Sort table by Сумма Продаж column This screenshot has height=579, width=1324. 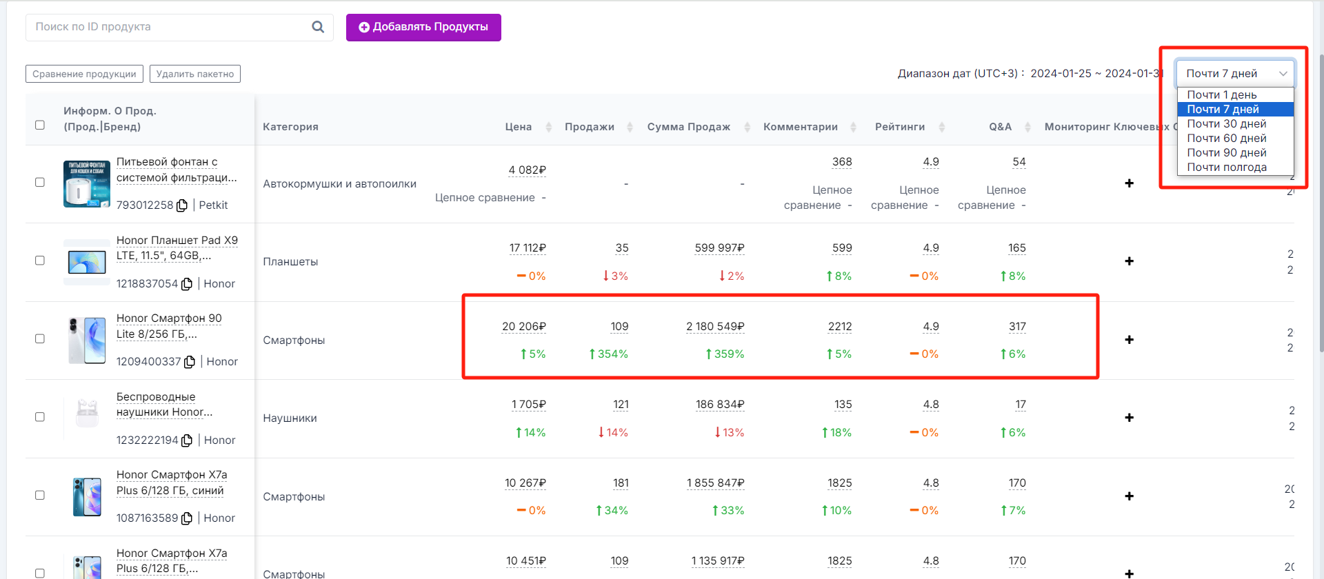[747, 127]
